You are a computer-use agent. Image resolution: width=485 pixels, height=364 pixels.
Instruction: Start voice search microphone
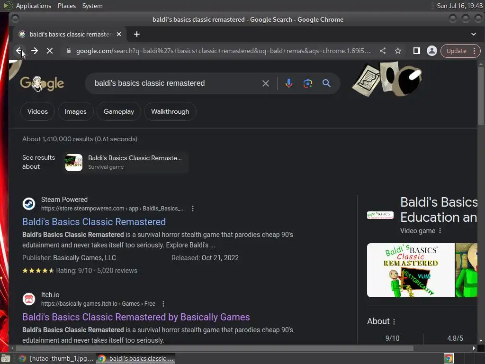pos(288,83)
